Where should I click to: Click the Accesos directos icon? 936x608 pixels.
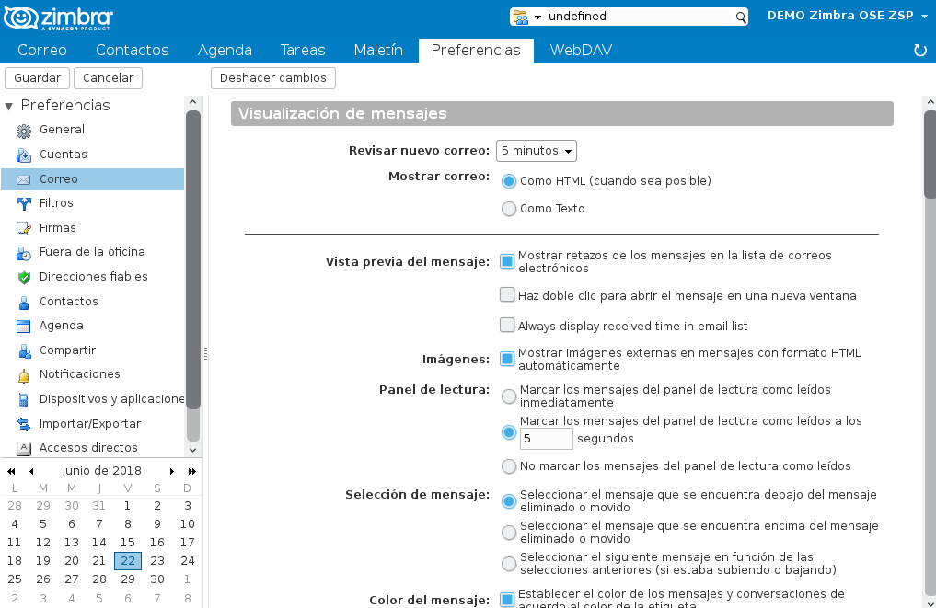24,448
